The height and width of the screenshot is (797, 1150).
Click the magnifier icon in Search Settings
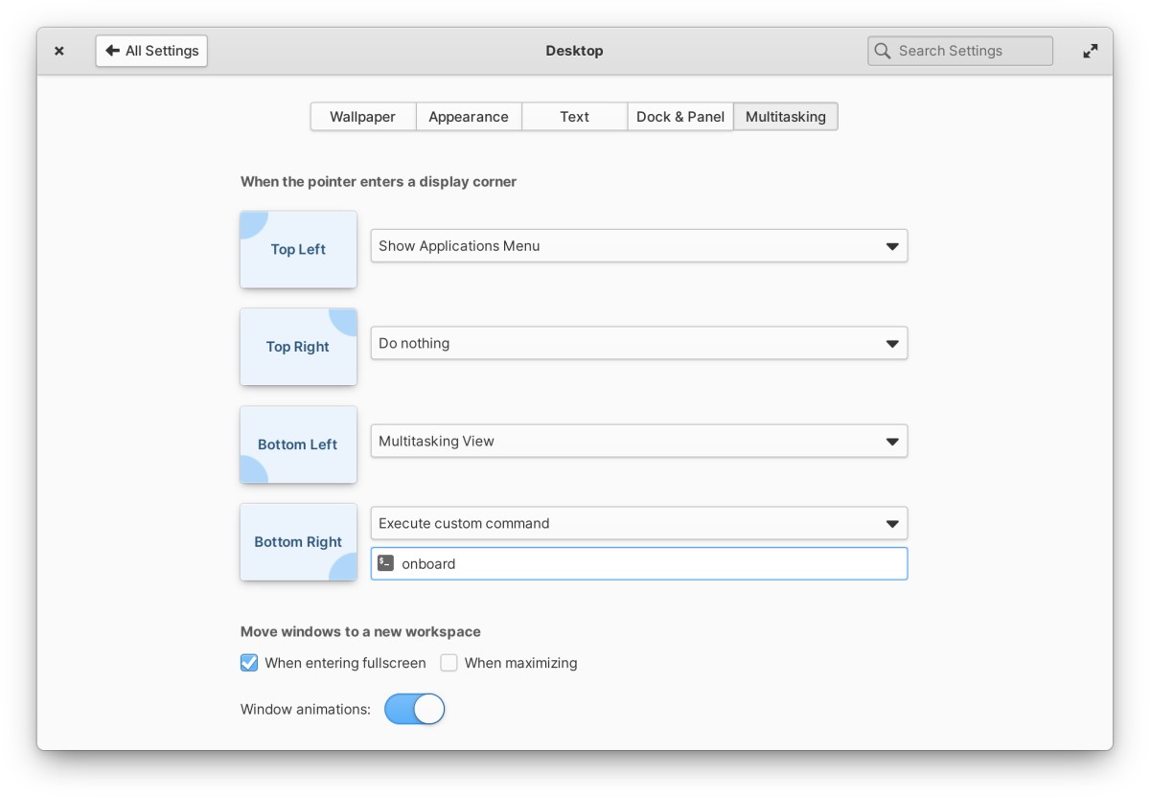882,50
